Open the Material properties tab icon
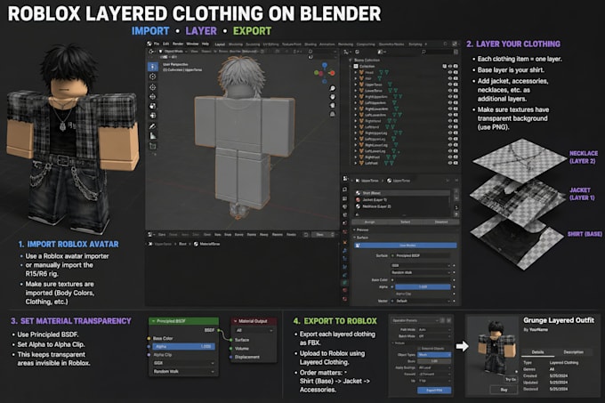The height and width of the screenshot is (403, 605). point(345,290)
